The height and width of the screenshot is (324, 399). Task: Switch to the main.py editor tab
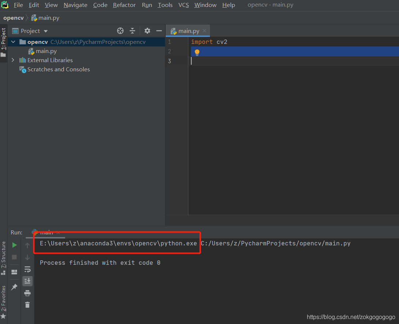coord(188,31)
